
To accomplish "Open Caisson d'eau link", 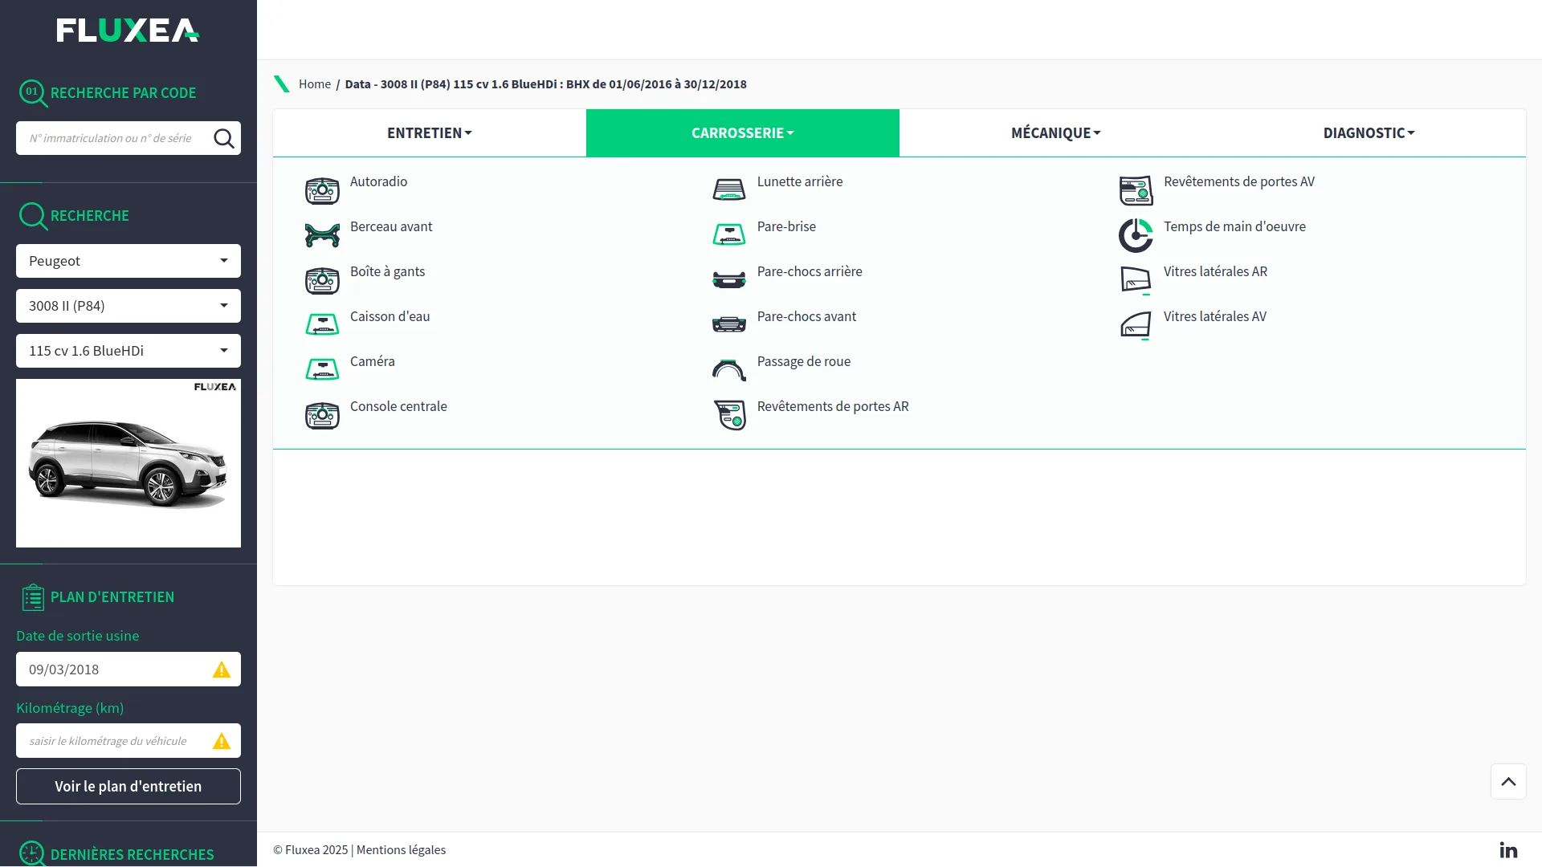I will 390,316.
